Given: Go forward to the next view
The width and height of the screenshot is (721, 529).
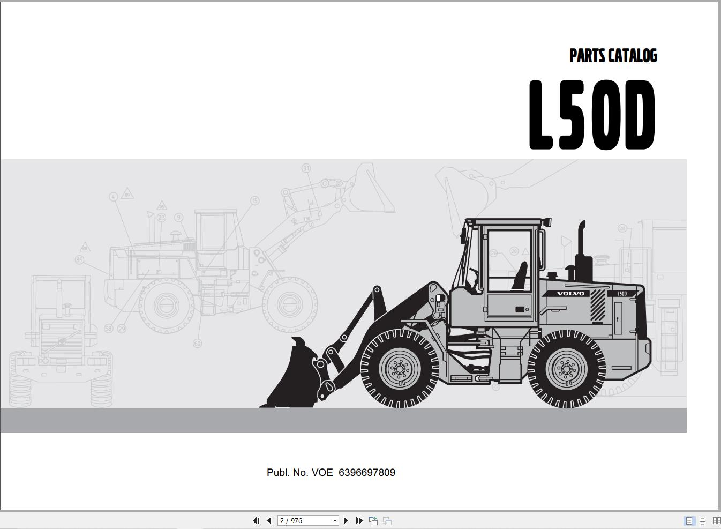Looking at the screenshot, I should pos(386,520).
